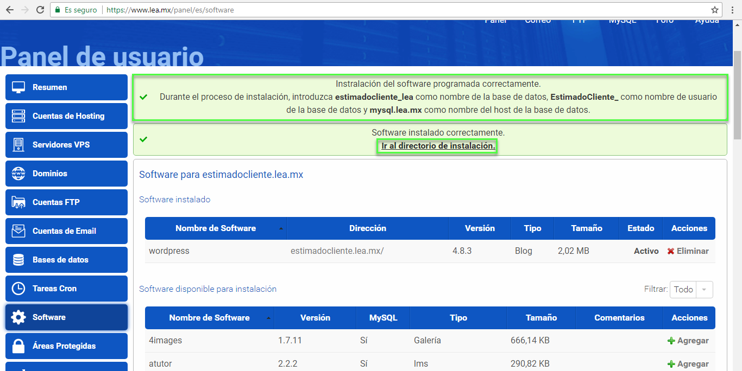Click the server icon for Cuentas de Hosting

pyautogui.click(x=18, y=116)
